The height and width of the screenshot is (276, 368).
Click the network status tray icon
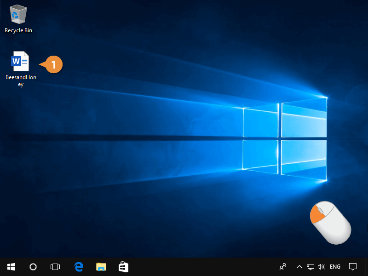click(x=310, y=267)
